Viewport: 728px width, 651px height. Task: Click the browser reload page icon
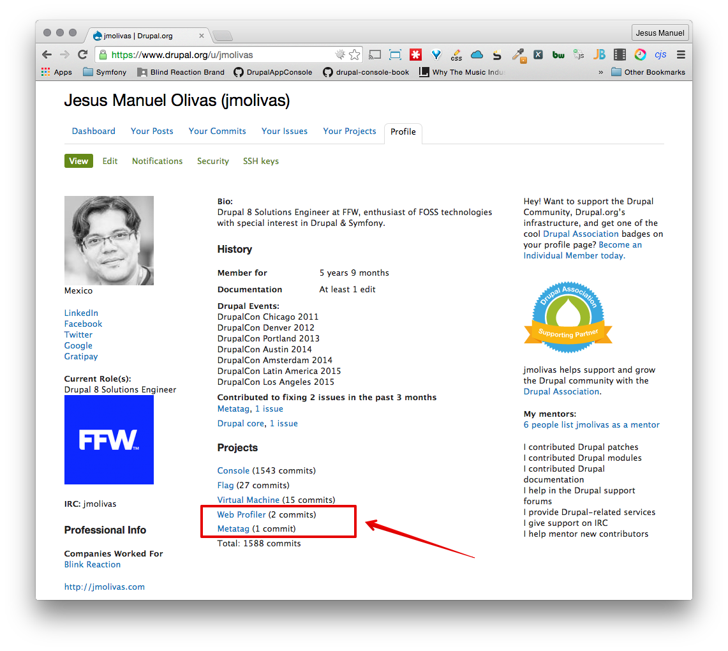82,55
